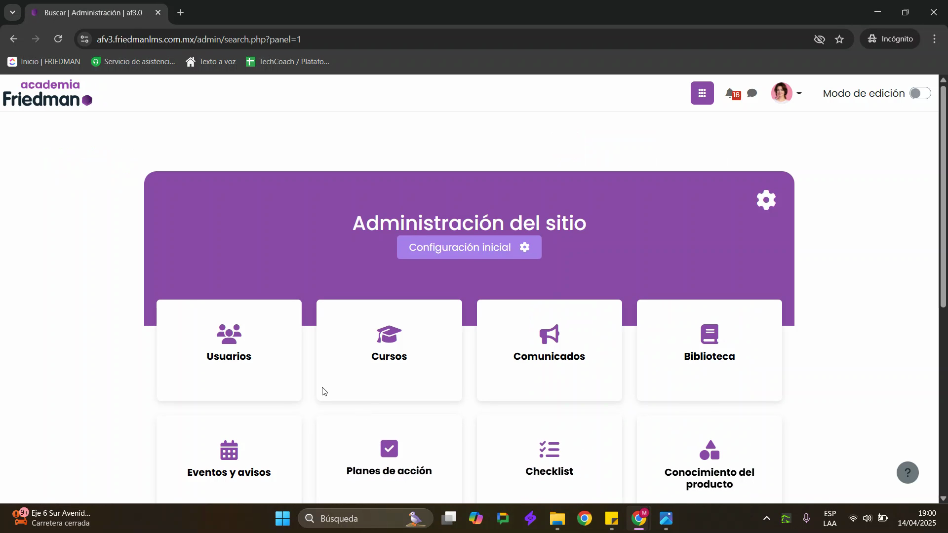
Task: Open the Comunicados megaphone card
Action: click(549, 349)
